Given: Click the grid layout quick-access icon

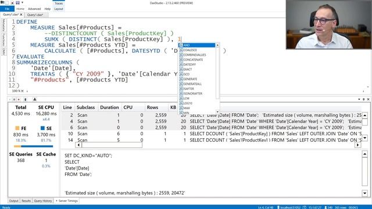Looking at the screenshot, I should coord(17,2).
